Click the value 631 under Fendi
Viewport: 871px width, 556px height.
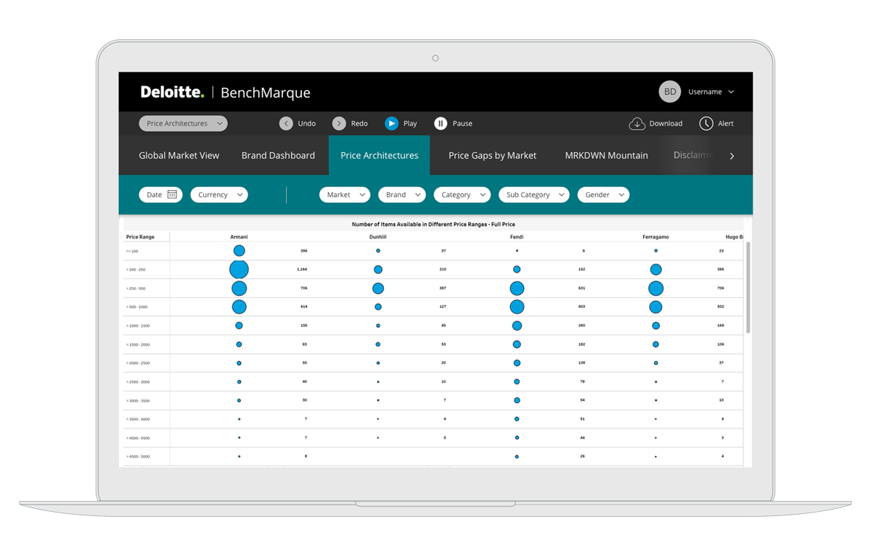581,289
